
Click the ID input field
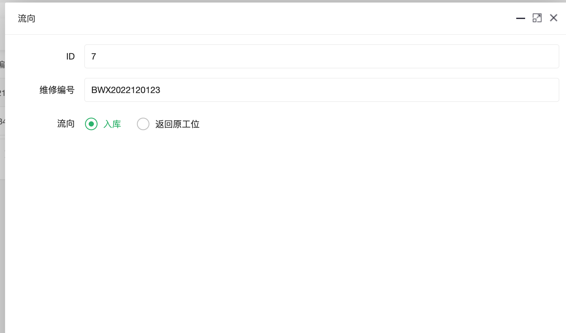pyautogui.click(x=322, y=56)
